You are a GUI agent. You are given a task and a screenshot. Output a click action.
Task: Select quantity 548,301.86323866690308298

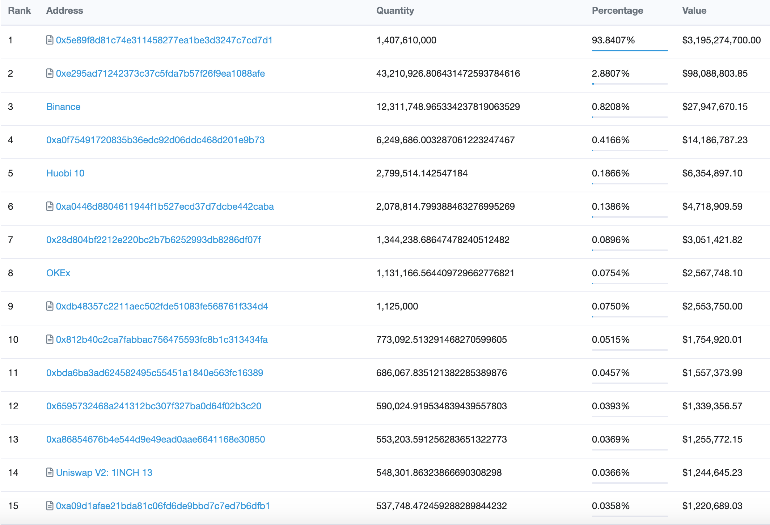click(439, 473)
